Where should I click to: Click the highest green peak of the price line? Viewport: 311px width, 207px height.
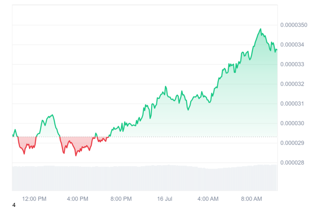click(x=261, y=29)
